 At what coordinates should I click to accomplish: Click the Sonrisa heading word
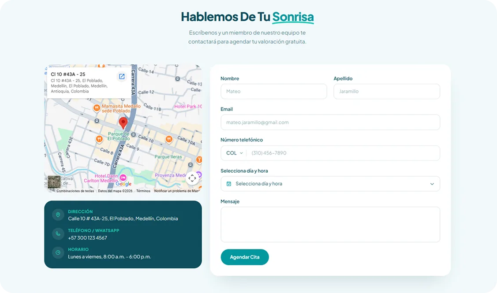pyautogui.click(x=293, y=17)
